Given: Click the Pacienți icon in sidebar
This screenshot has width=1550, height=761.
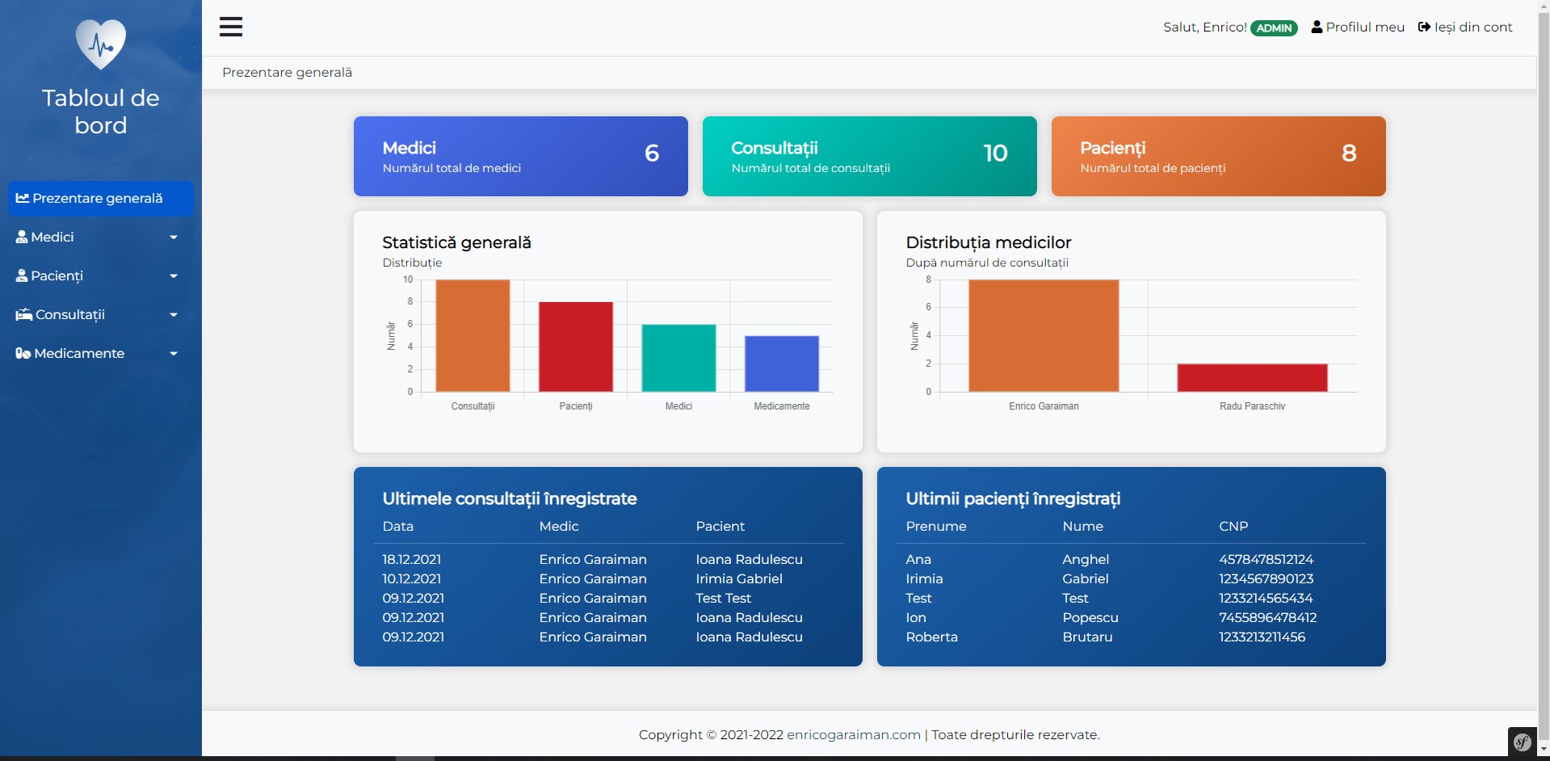Looking at the screenshot, I should pyautogui.click(x=22, y=275).
